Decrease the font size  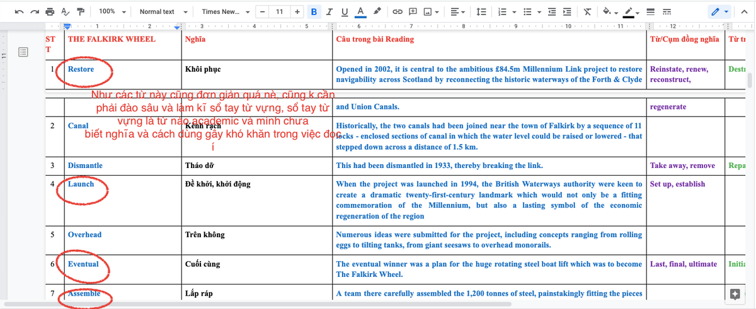coord(262,11)
